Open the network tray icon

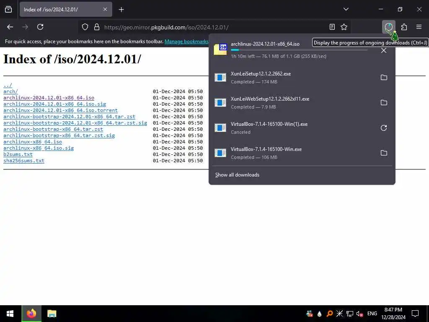350,314
